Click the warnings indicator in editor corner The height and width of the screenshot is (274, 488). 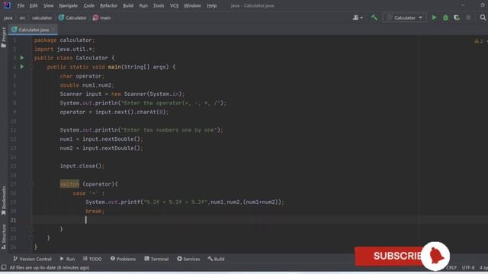pos(479,41)
